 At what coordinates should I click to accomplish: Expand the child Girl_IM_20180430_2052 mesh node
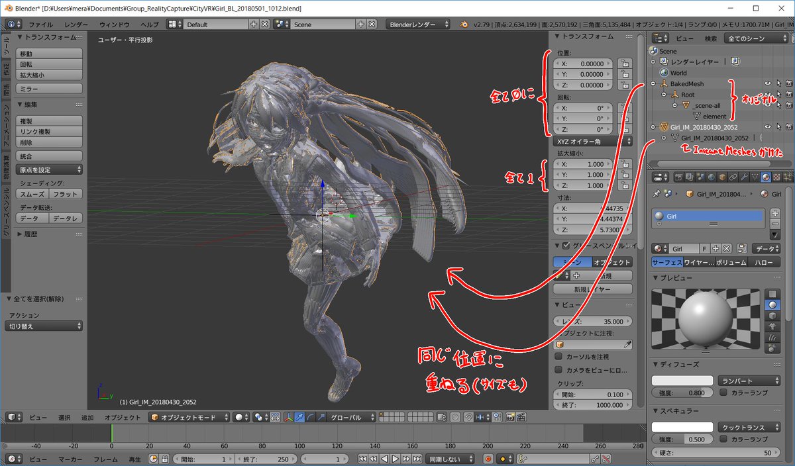[x=664, y=138]
